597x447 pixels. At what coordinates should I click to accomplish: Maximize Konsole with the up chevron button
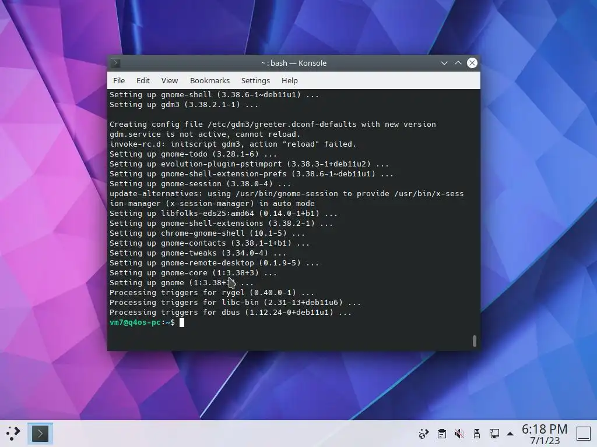coord(458,63)
